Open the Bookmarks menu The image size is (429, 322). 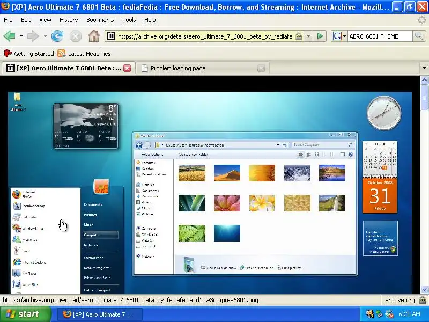[x=100, y=20]
